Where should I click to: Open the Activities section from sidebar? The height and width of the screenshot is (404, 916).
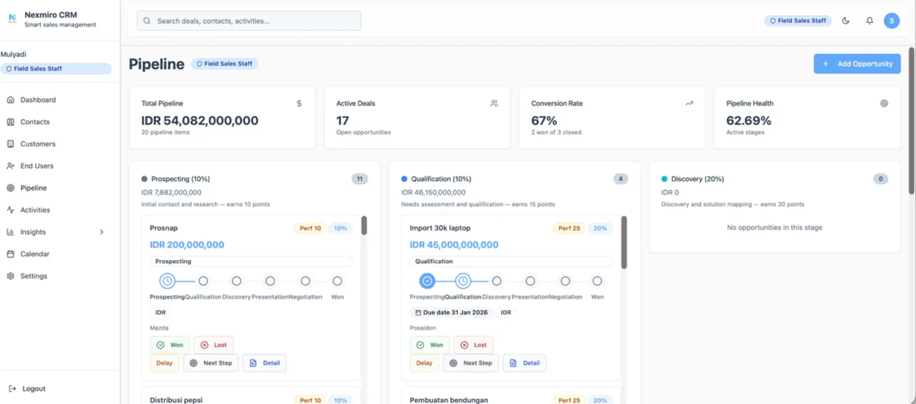point(35,209)
